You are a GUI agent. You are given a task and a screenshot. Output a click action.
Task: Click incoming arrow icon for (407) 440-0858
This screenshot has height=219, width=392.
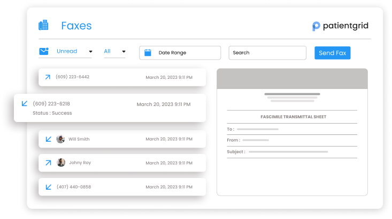coord(49,187)
